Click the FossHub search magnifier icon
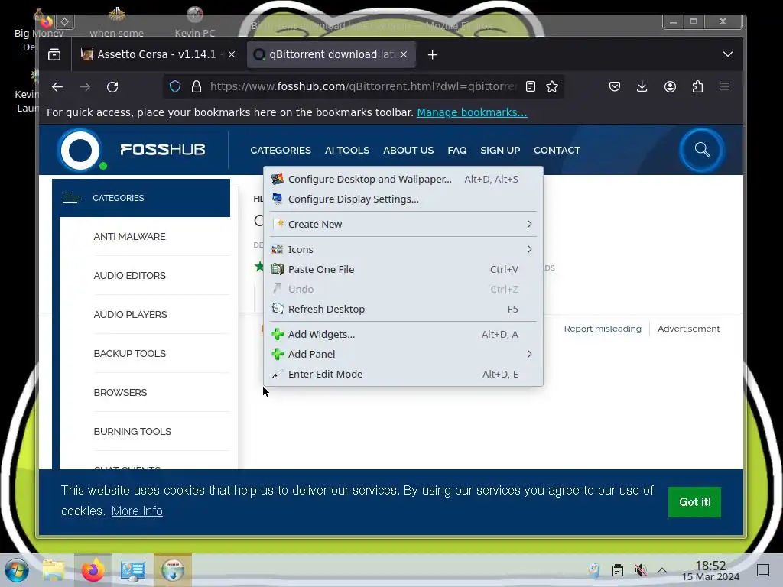This screenshot has height=587, width=783. coord(702,151)
